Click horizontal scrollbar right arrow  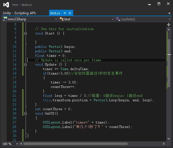[164, 144]
